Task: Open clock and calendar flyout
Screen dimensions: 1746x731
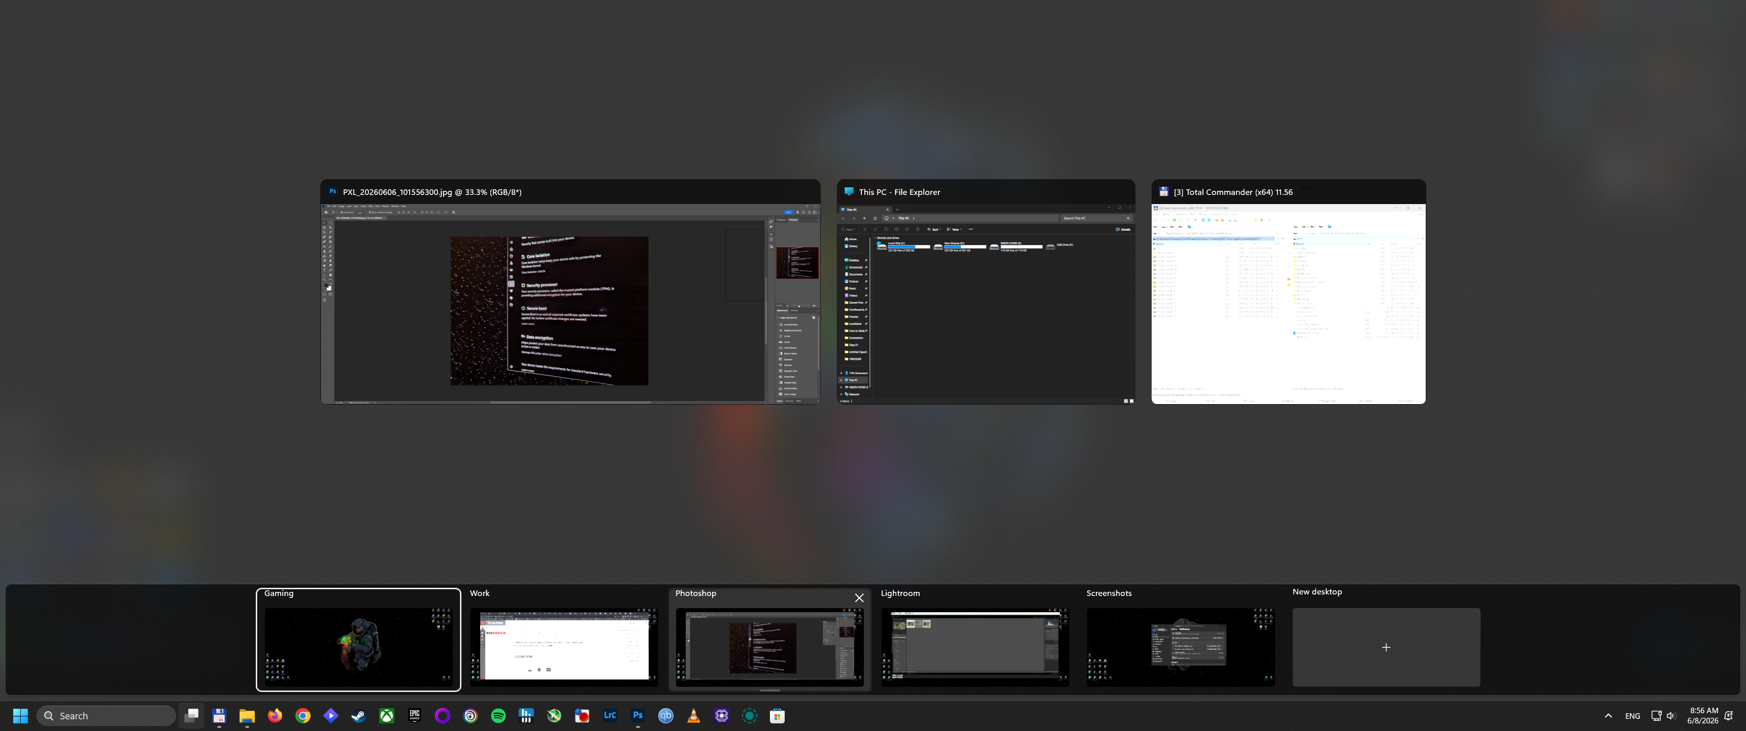Action: (1703, 715)
